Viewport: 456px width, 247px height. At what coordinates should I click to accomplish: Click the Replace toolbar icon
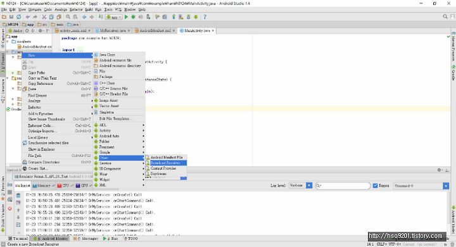click(75, 17)
